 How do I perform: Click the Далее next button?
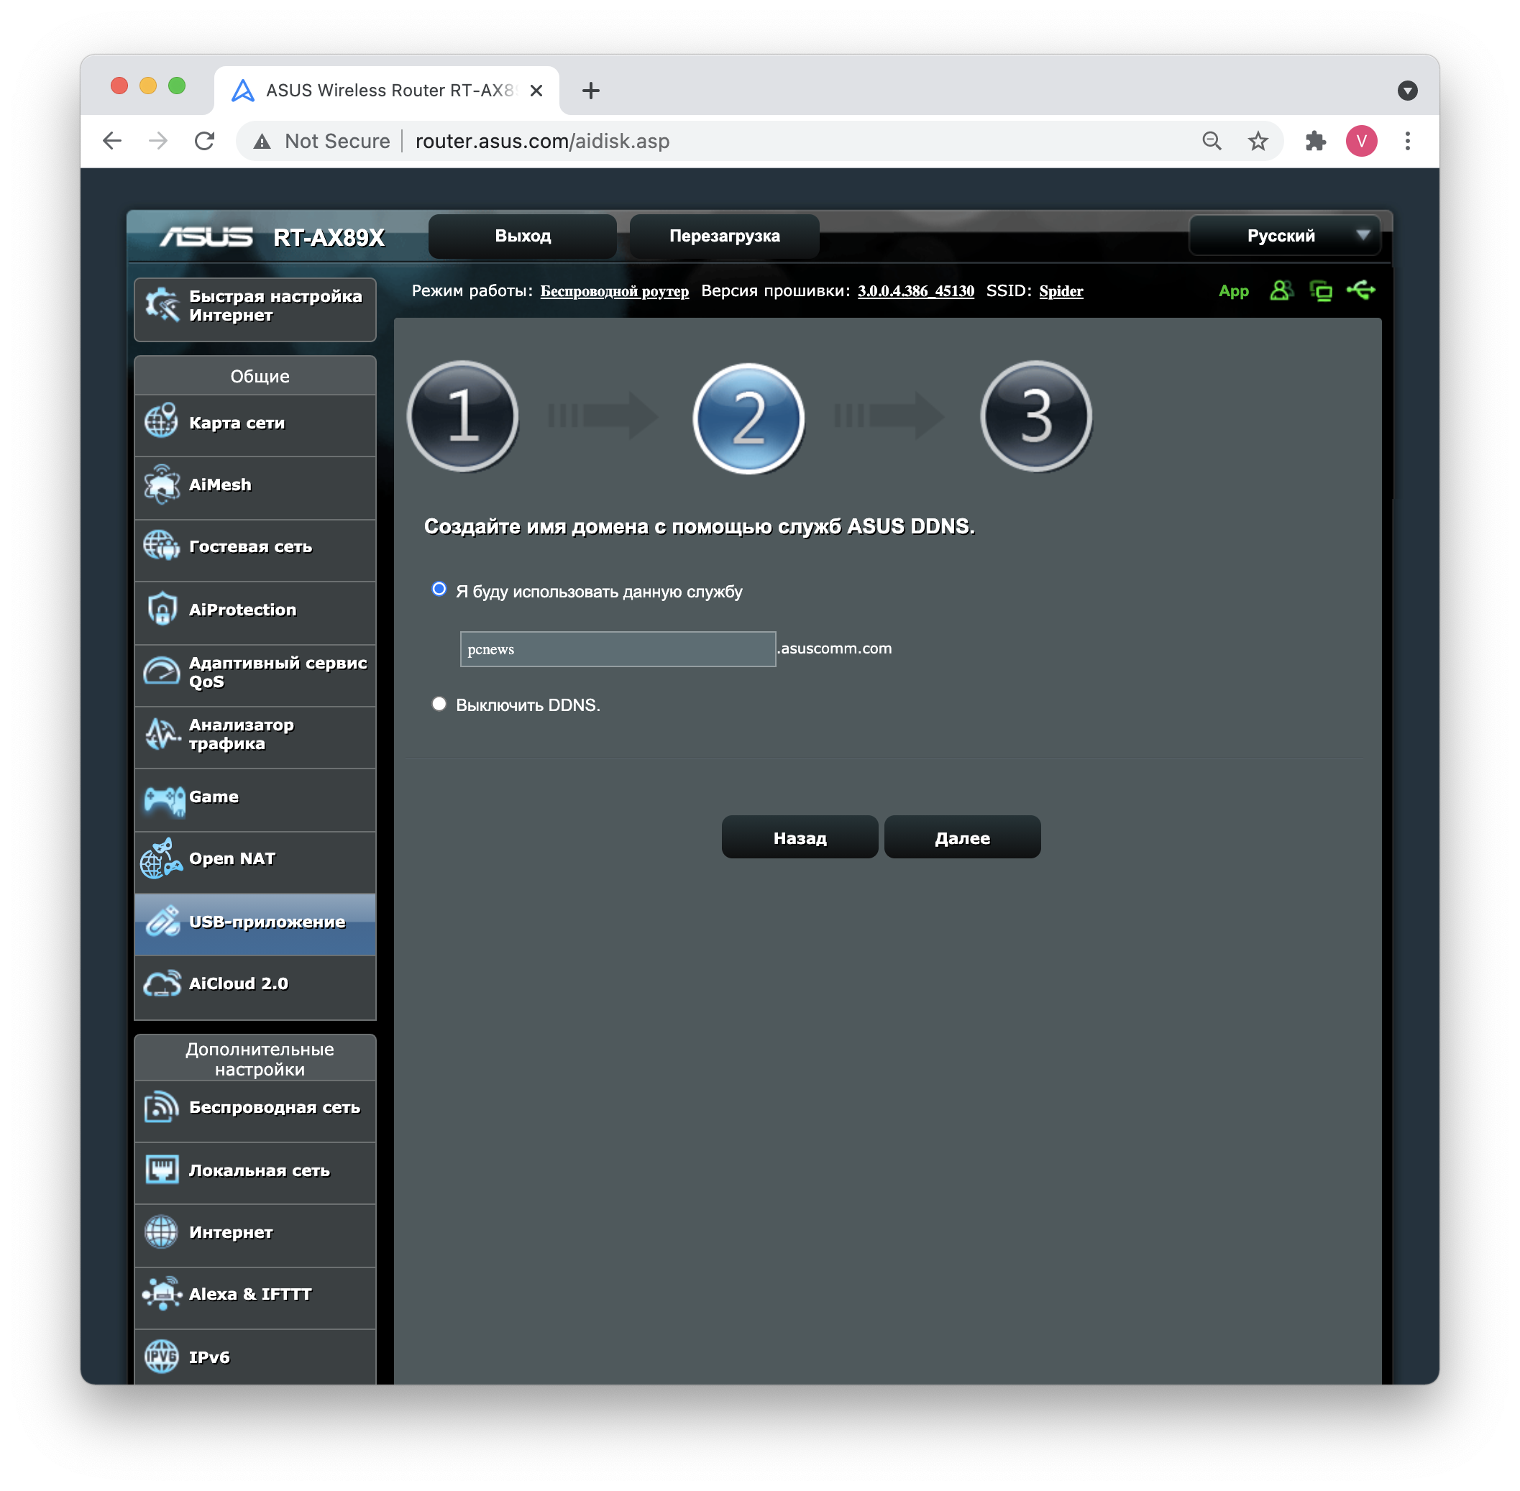(x=963, y=837)
